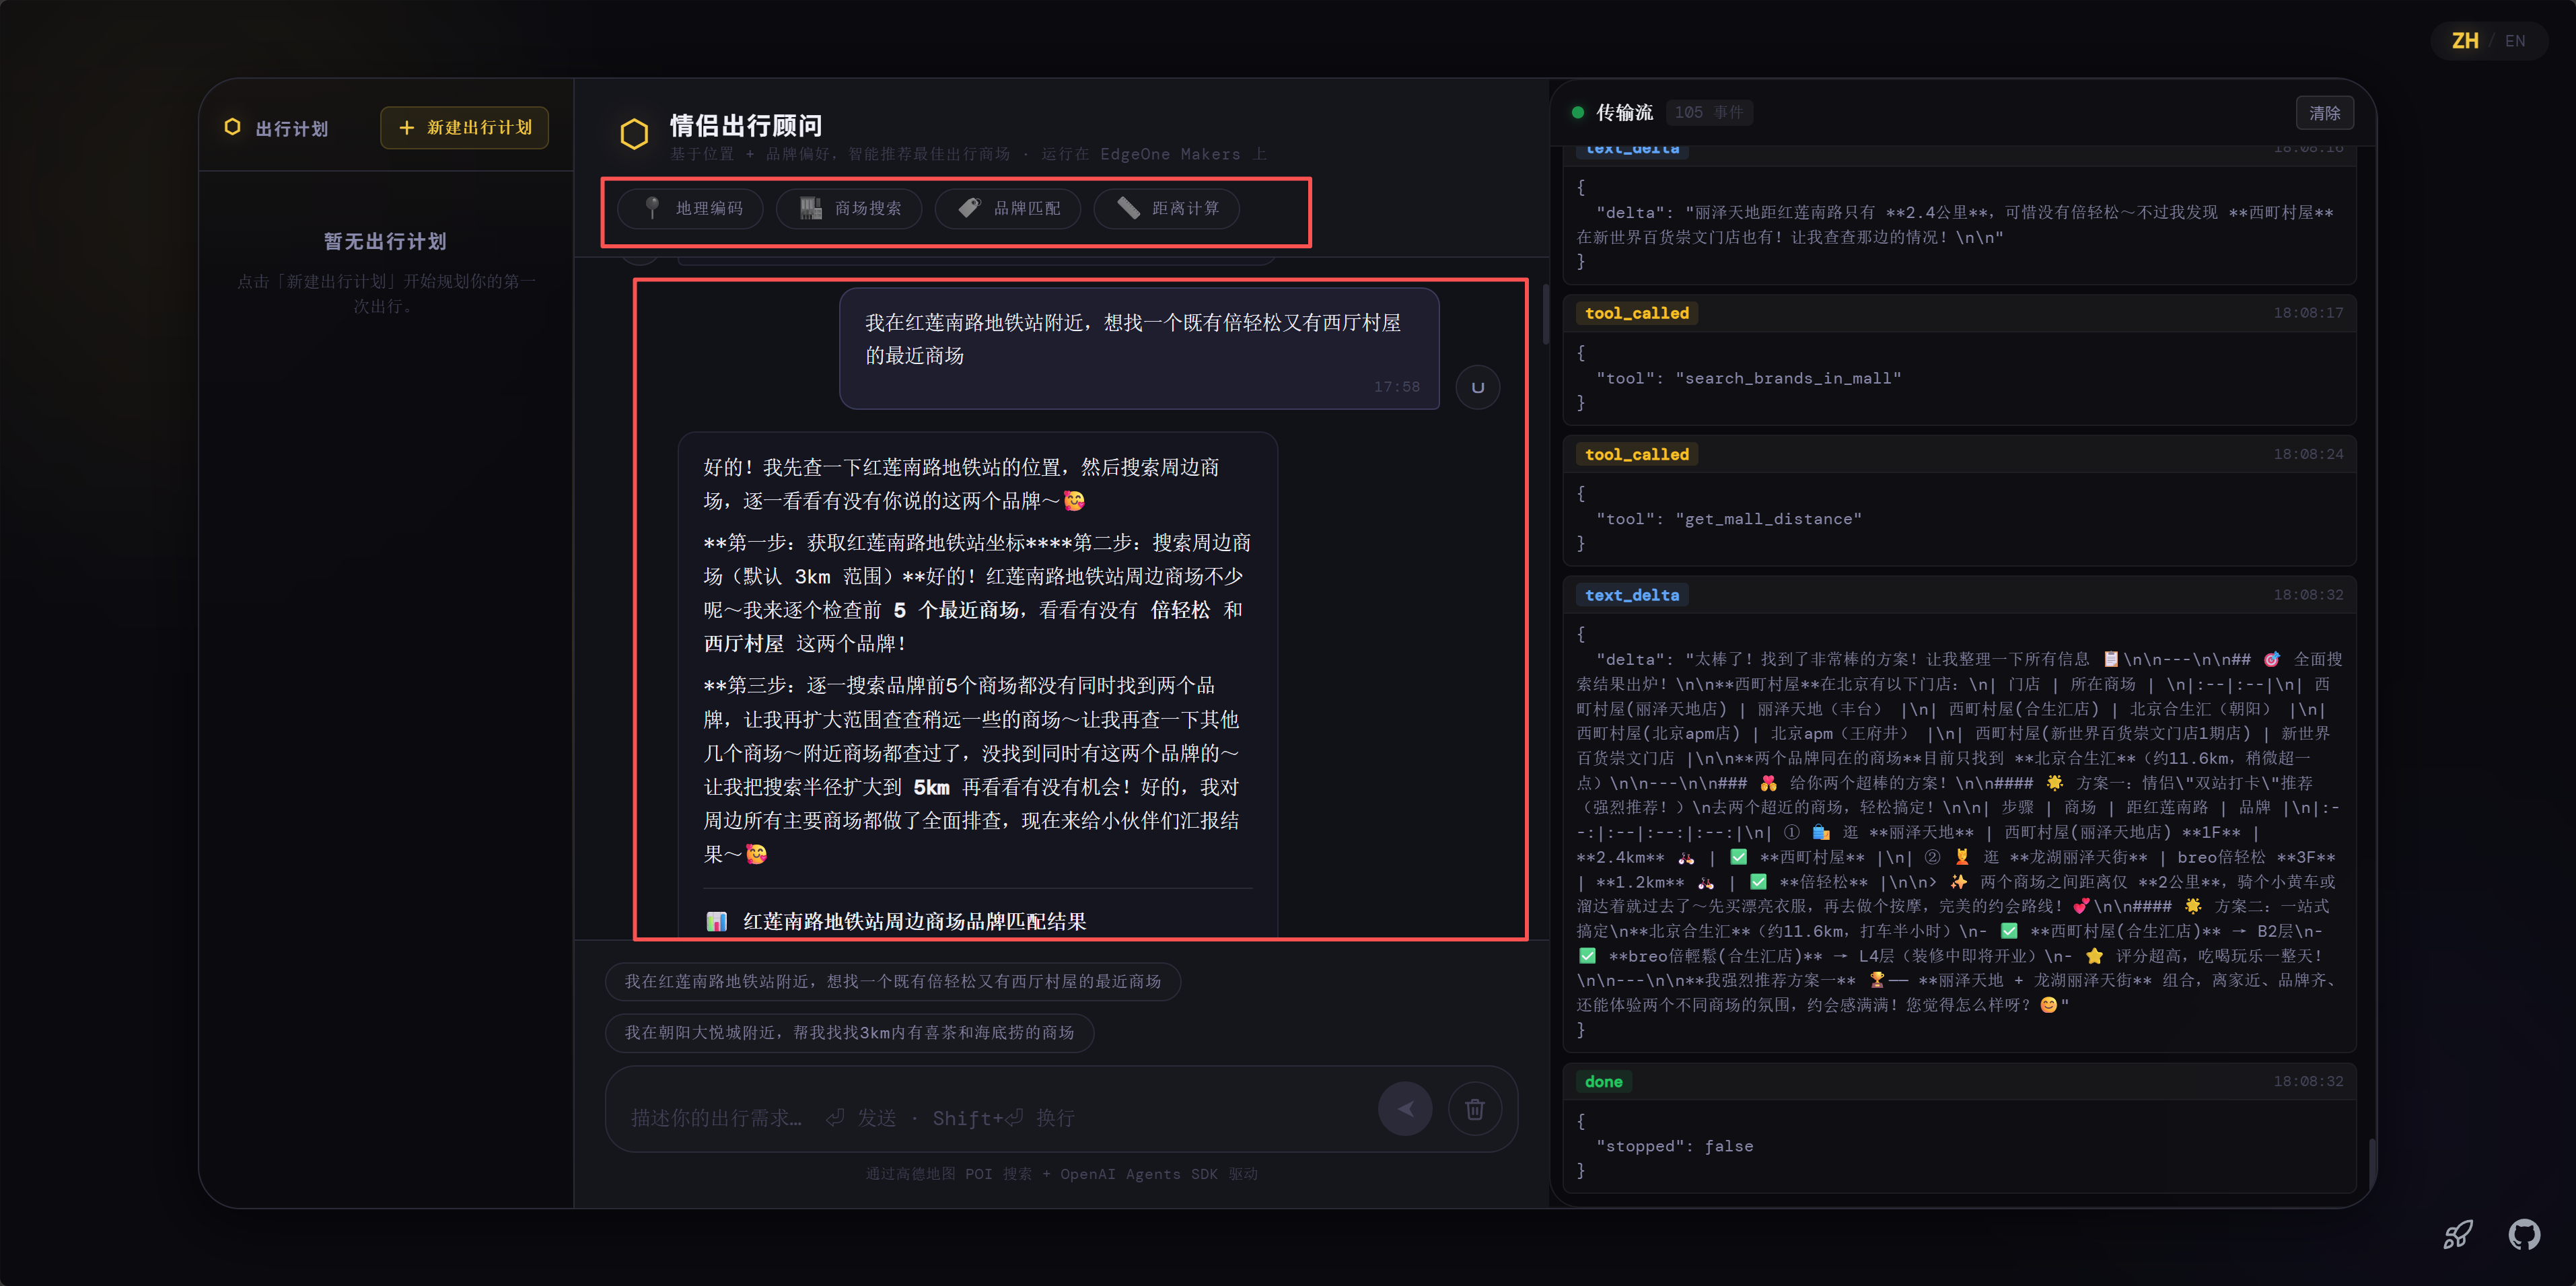This screenshot has width=2576, height=1286.
Task: Open the GitHub icon link
Action: tap(2524, 1234)
